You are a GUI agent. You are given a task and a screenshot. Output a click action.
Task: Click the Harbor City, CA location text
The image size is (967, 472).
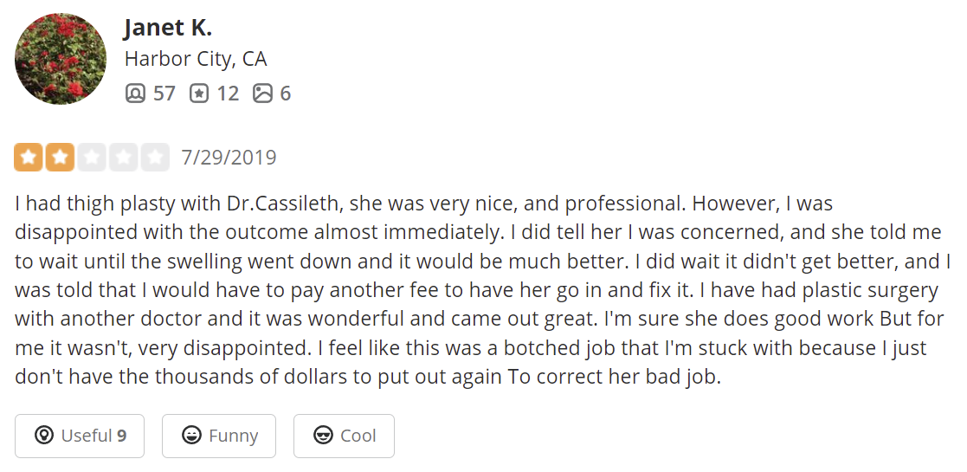click(x=196, y=59)
